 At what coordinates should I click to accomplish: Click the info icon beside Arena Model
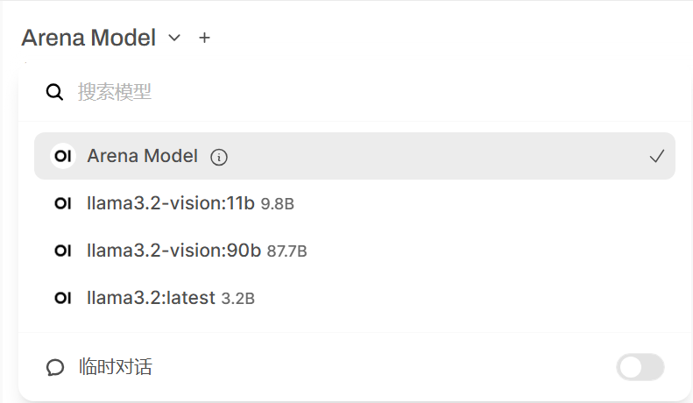pos(219,157)
